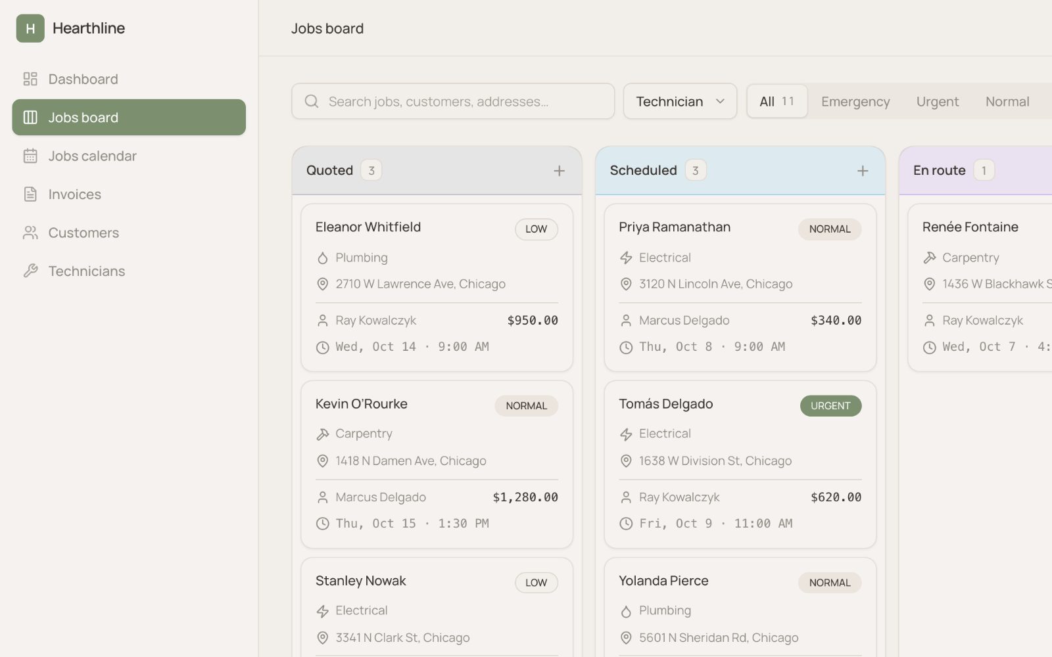The width and height of the screenshot is (1052, 657).
Task: Click the Hearthline logo icon
Action: click(30, 28)
